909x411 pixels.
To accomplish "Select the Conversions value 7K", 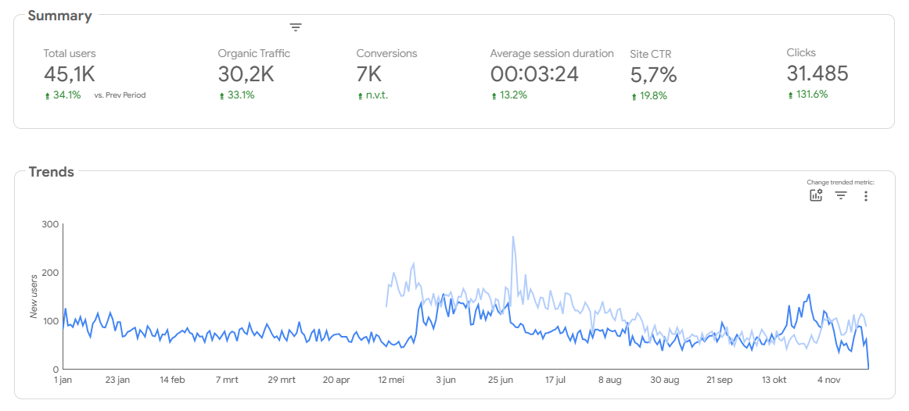I will click(369, 74).
